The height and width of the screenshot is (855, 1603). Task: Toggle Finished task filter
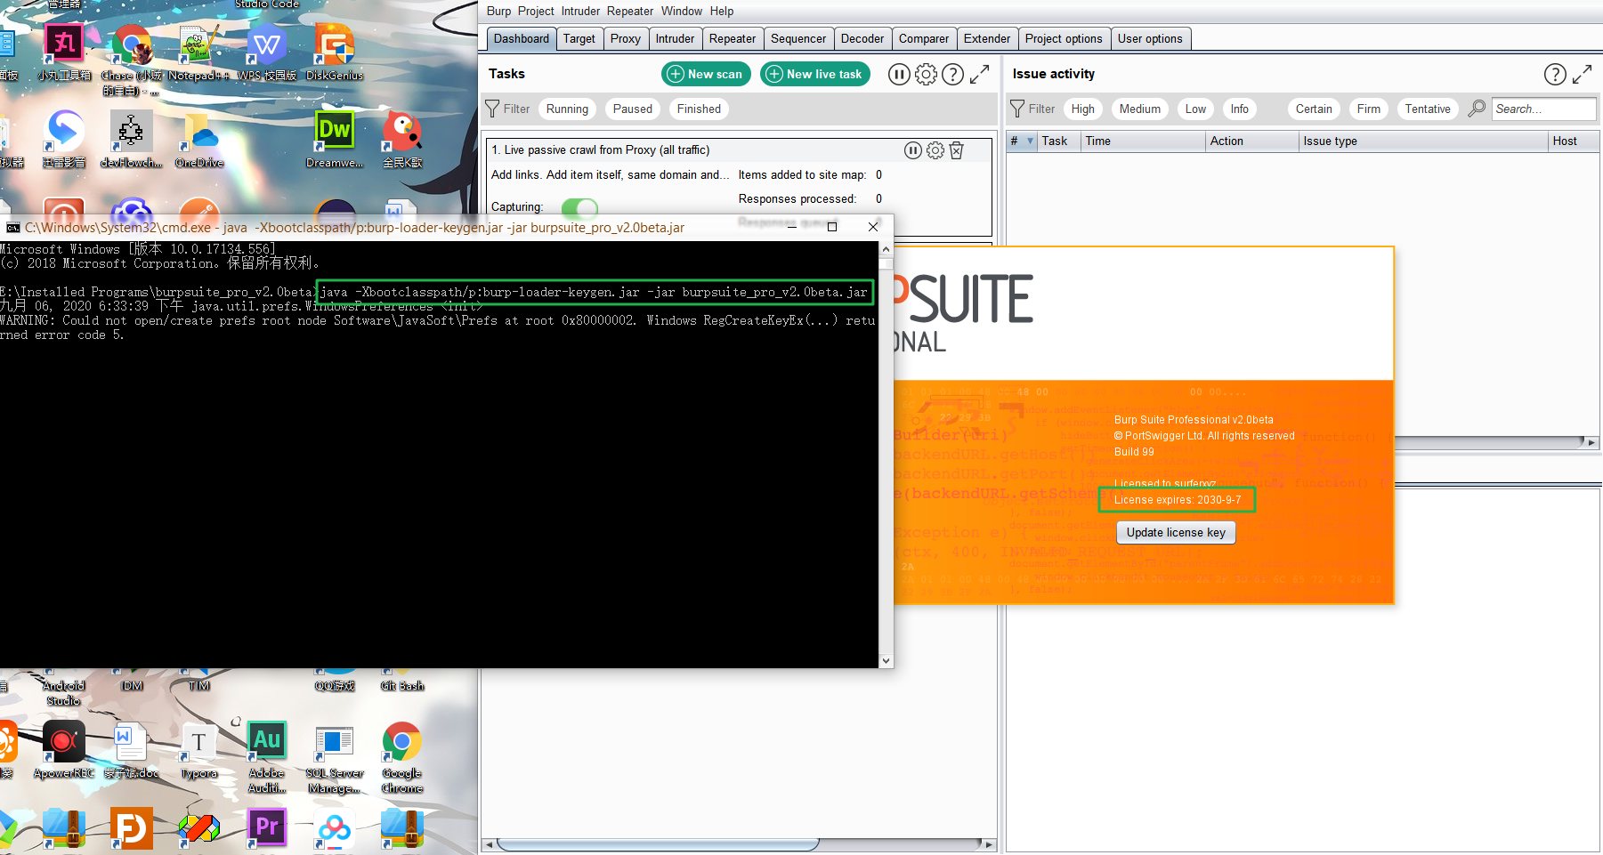[699, 109]
